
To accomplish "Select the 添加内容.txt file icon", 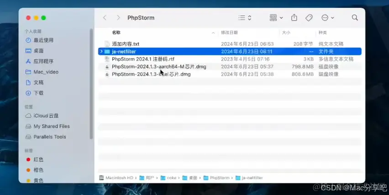I will tap(107, 44).
